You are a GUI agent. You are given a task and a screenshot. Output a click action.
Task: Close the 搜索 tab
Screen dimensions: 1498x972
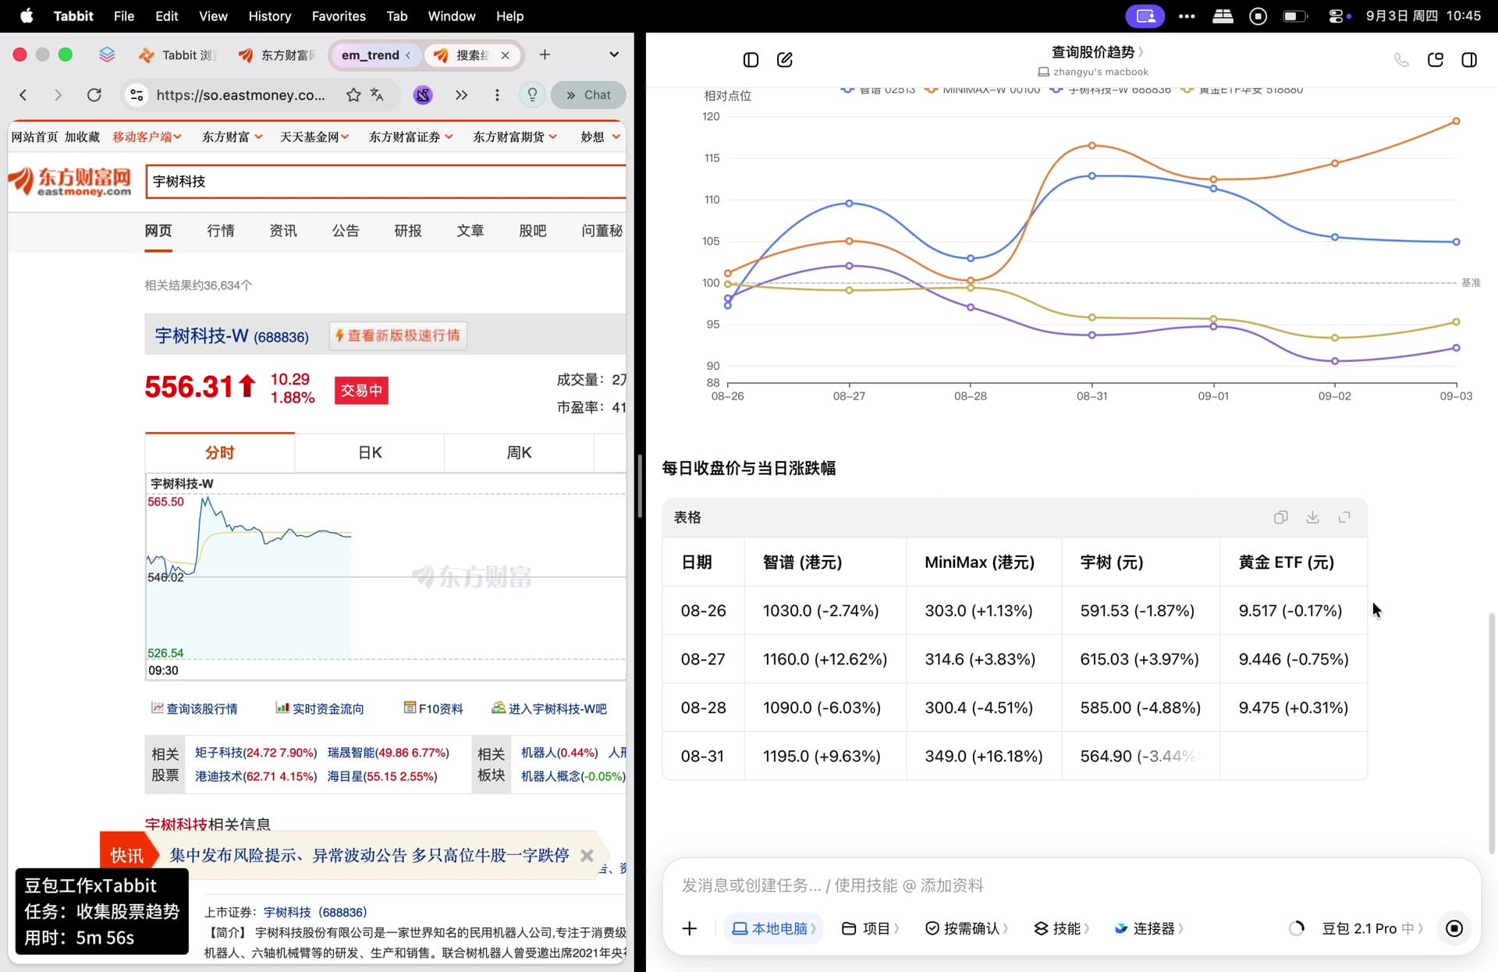pyautogui.click(x=505, y=55)
